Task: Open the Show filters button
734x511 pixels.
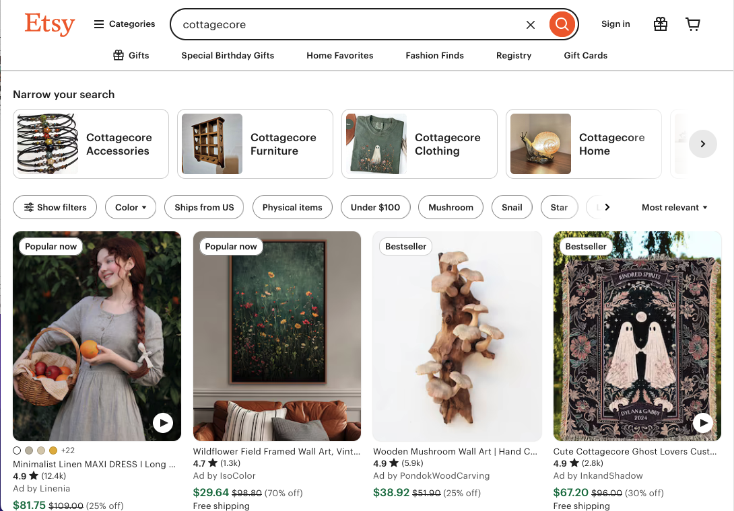Action: pyautogui.click(x=55, y=207)
